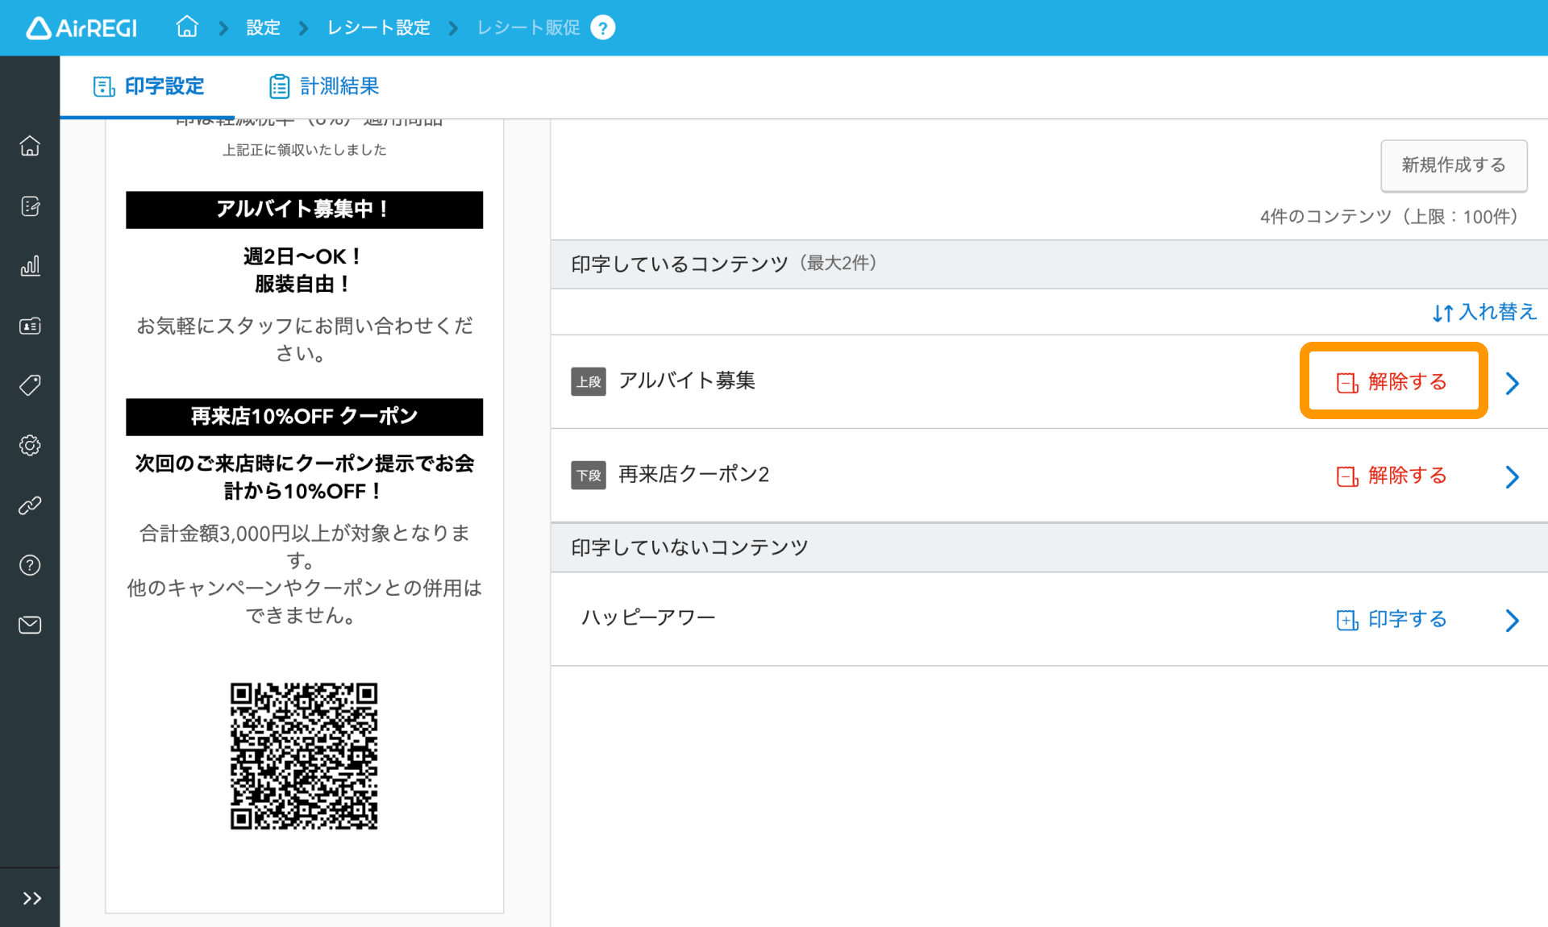This screenshot has width=1548, height=927.
Task: Open details chevron for 再来店クーポン2
Action: (1513, 477)
